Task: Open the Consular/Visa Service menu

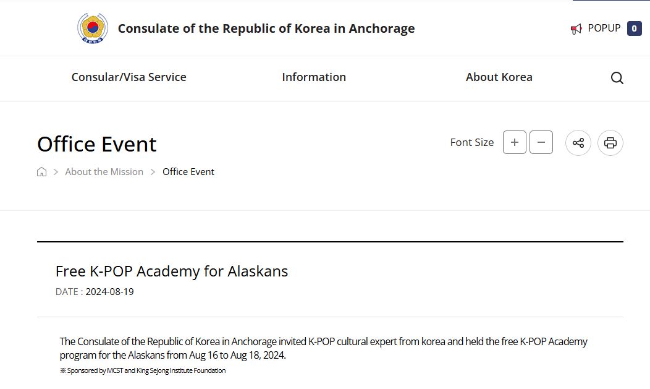Action: coord(129,77)
